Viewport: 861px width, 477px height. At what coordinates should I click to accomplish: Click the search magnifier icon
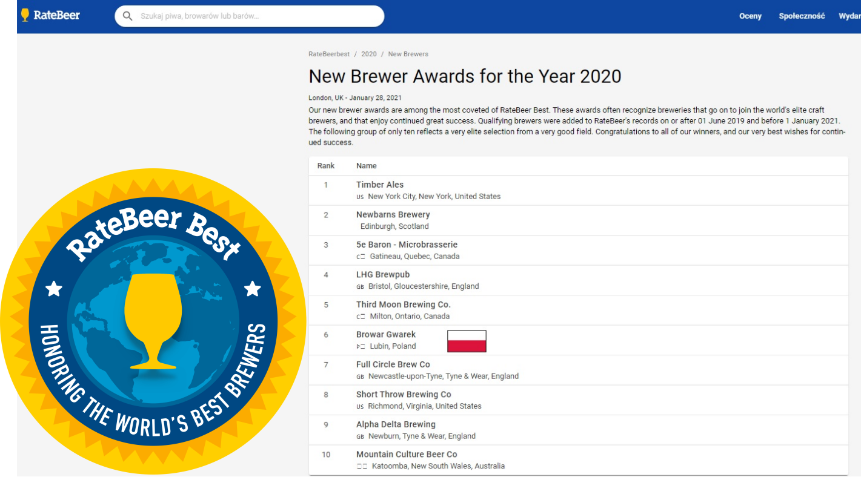pyautogui.click(x=127, y=16)
